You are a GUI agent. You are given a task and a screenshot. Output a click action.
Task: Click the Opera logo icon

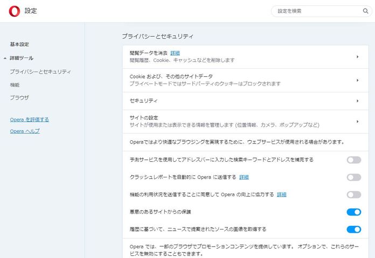tap(15, 11)
